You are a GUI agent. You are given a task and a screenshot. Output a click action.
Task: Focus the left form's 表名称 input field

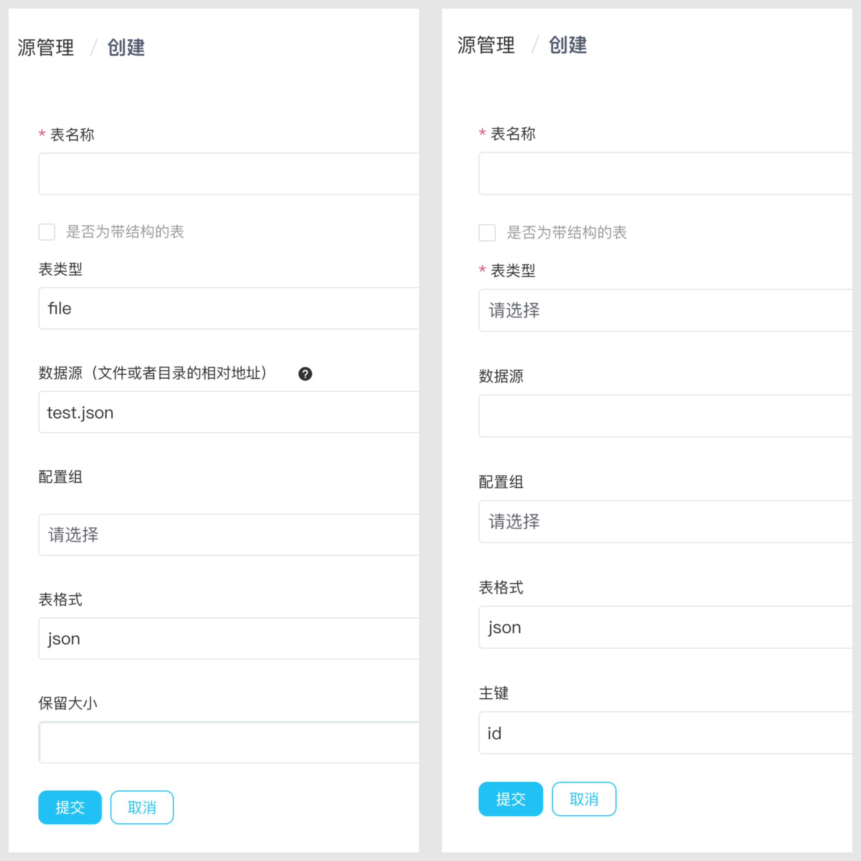click(228, 174)
